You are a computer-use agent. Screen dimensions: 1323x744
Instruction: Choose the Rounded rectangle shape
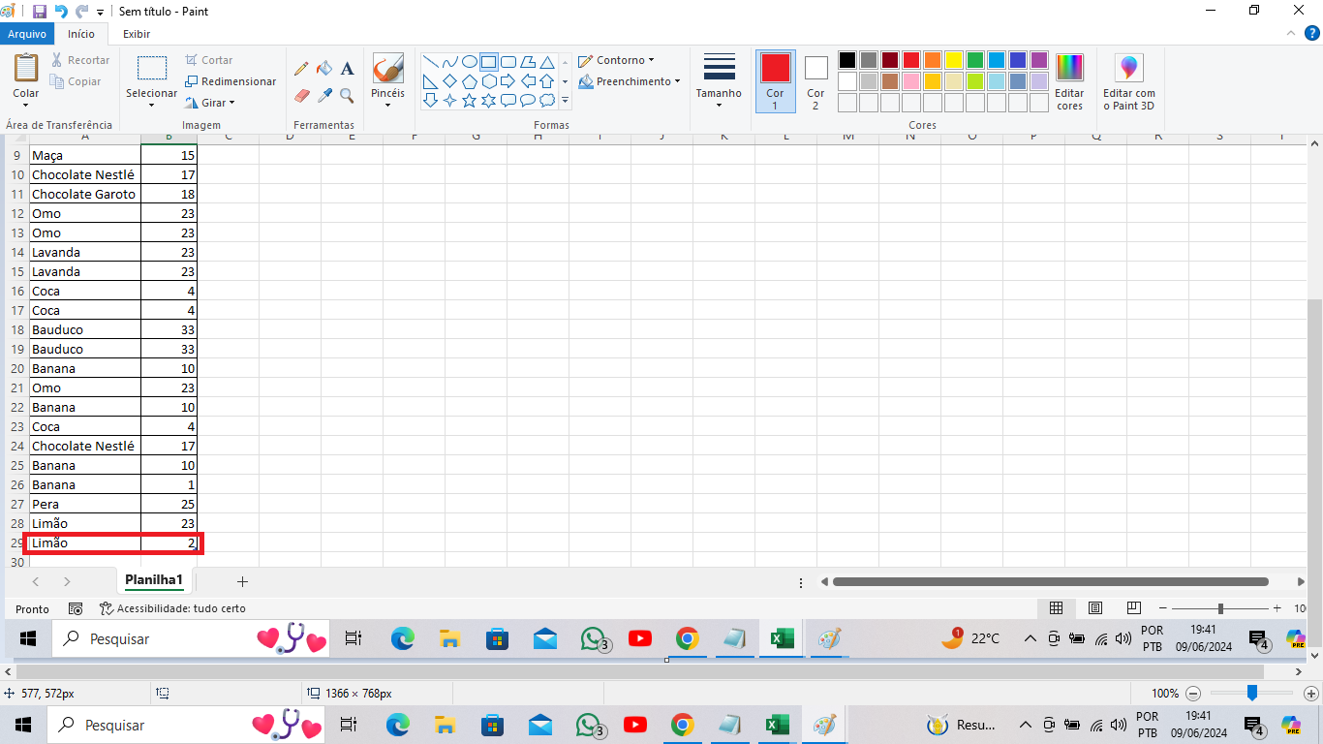508,61
